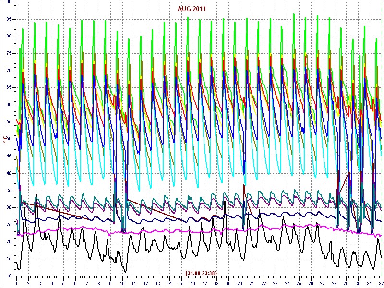
Task: Click the "32" label ending the date axis
Action: tap(381, 283)
